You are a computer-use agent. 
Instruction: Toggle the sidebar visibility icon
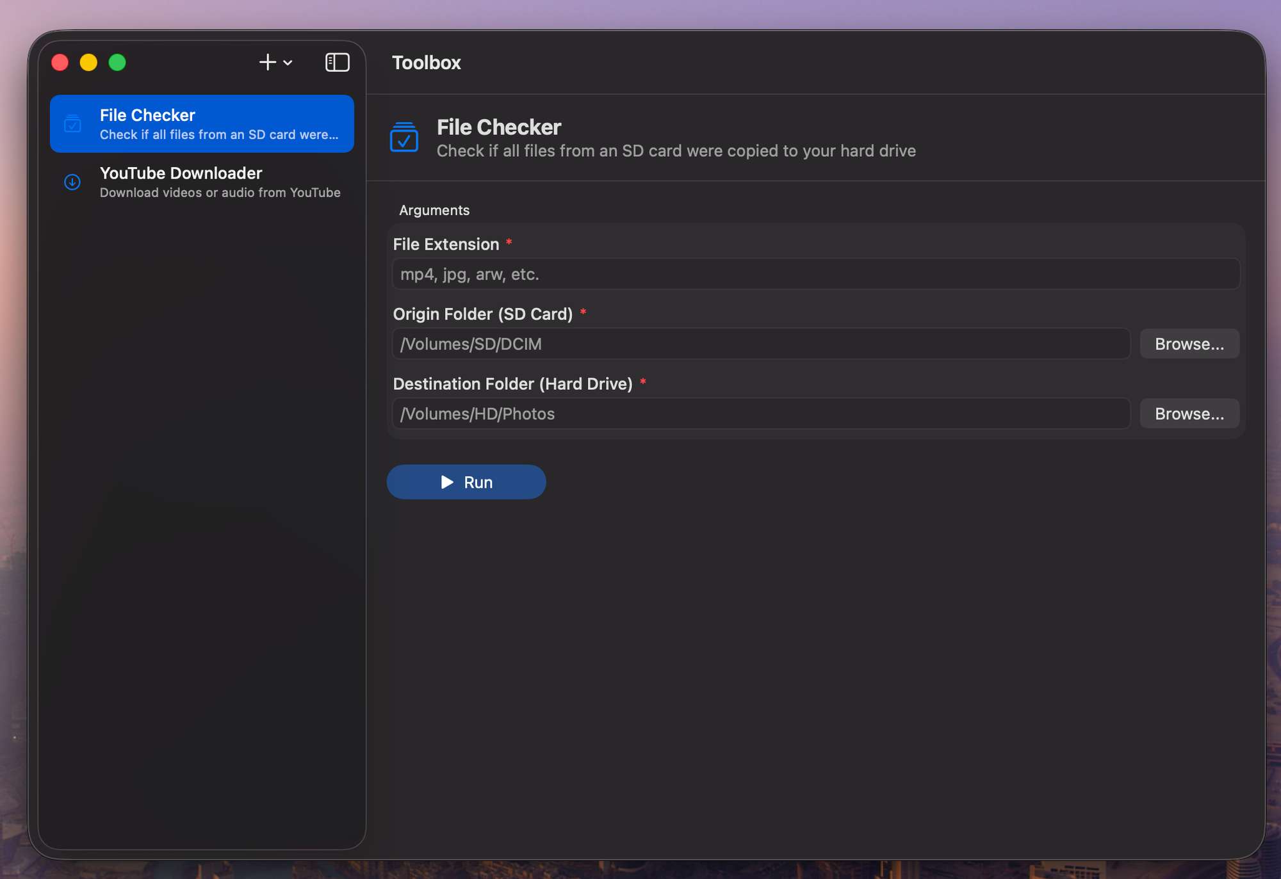pos(338,62)
